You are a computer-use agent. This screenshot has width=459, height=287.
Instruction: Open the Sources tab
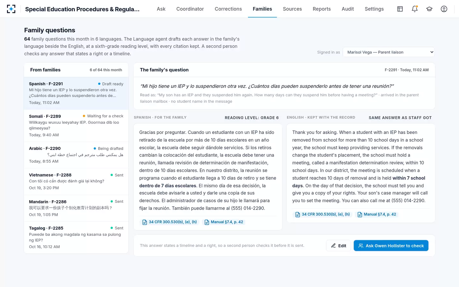coord(292,9)
